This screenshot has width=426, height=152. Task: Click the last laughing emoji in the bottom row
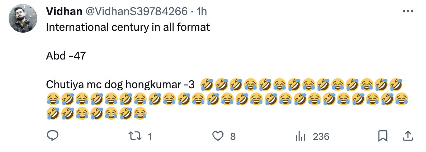(141, 113)
